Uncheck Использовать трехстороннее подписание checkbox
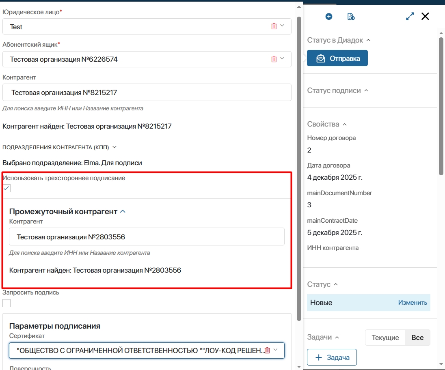Screen dimensions: 445x370 (6, 188)
